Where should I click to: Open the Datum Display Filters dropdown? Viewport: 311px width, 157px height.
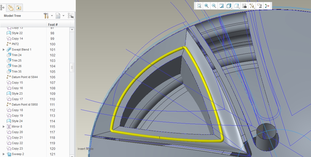tap(252, 6)
